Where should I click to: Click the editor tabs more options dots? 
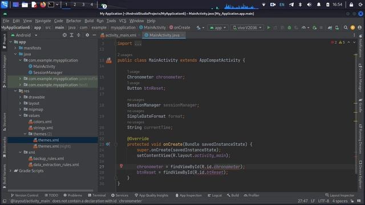pyautogui.click(x=354, y=35)
